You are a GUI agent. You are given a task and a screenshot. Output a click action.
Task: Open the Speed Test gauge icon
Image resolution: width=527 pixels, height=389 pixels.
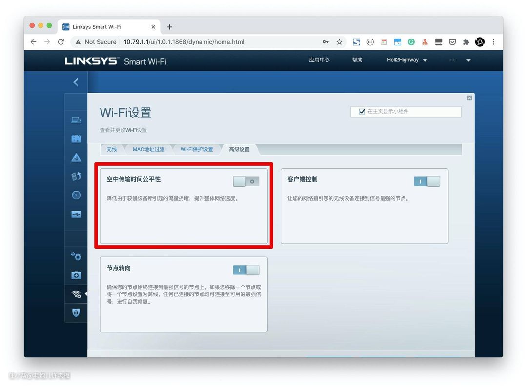[x=76, y=195]
